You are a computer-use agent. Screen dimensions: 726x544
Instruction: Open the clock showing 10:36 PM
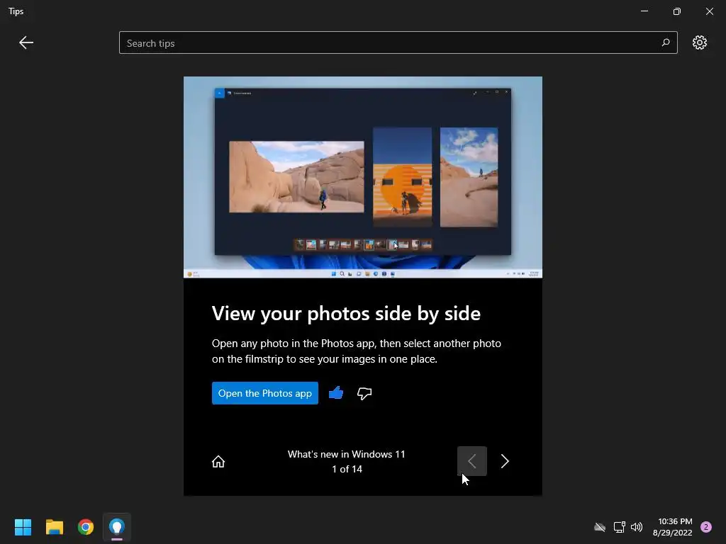[672, 527]
